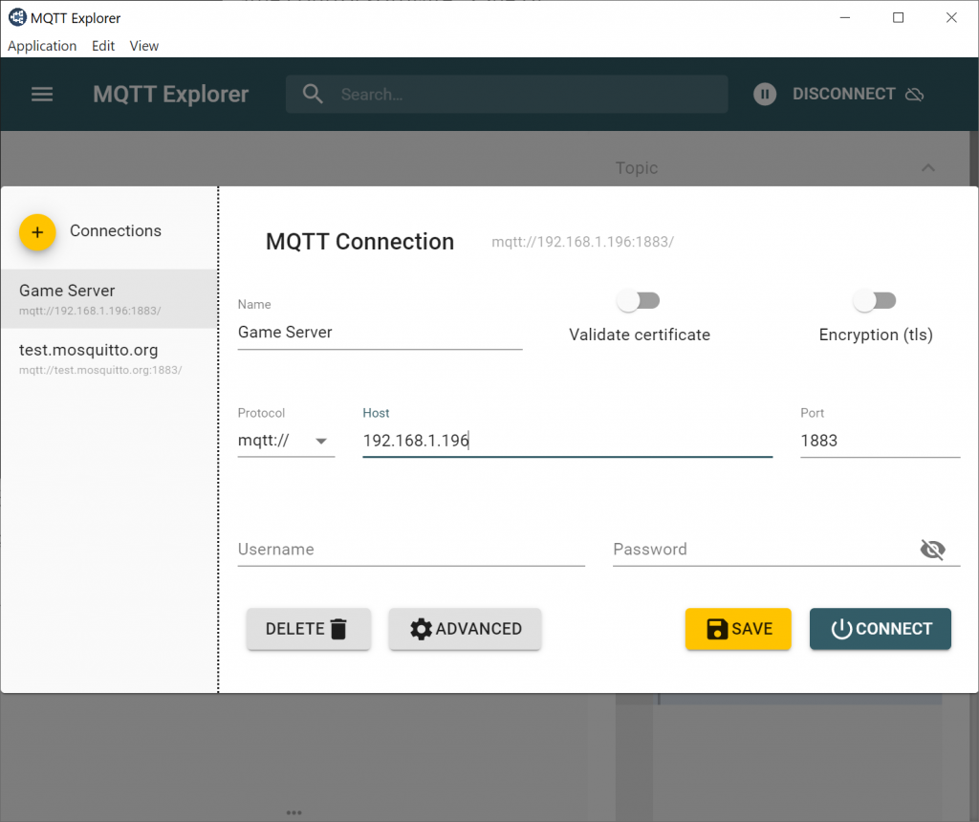979x822 pixels.
Task: Minimize the MQTT Explorer window
Action: tap(845, 17)
